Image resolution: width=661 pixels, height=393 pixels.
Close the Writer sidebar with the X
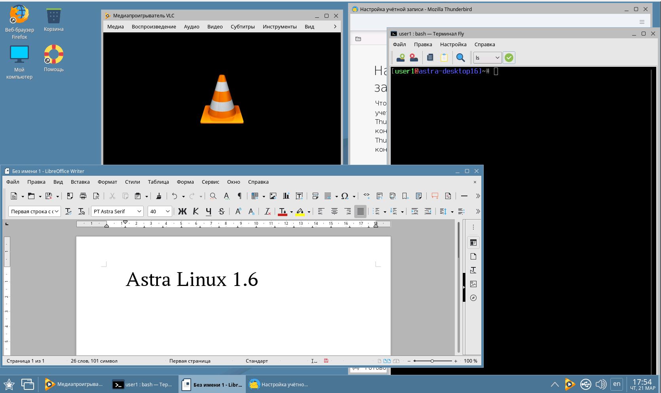pos(475,182)
